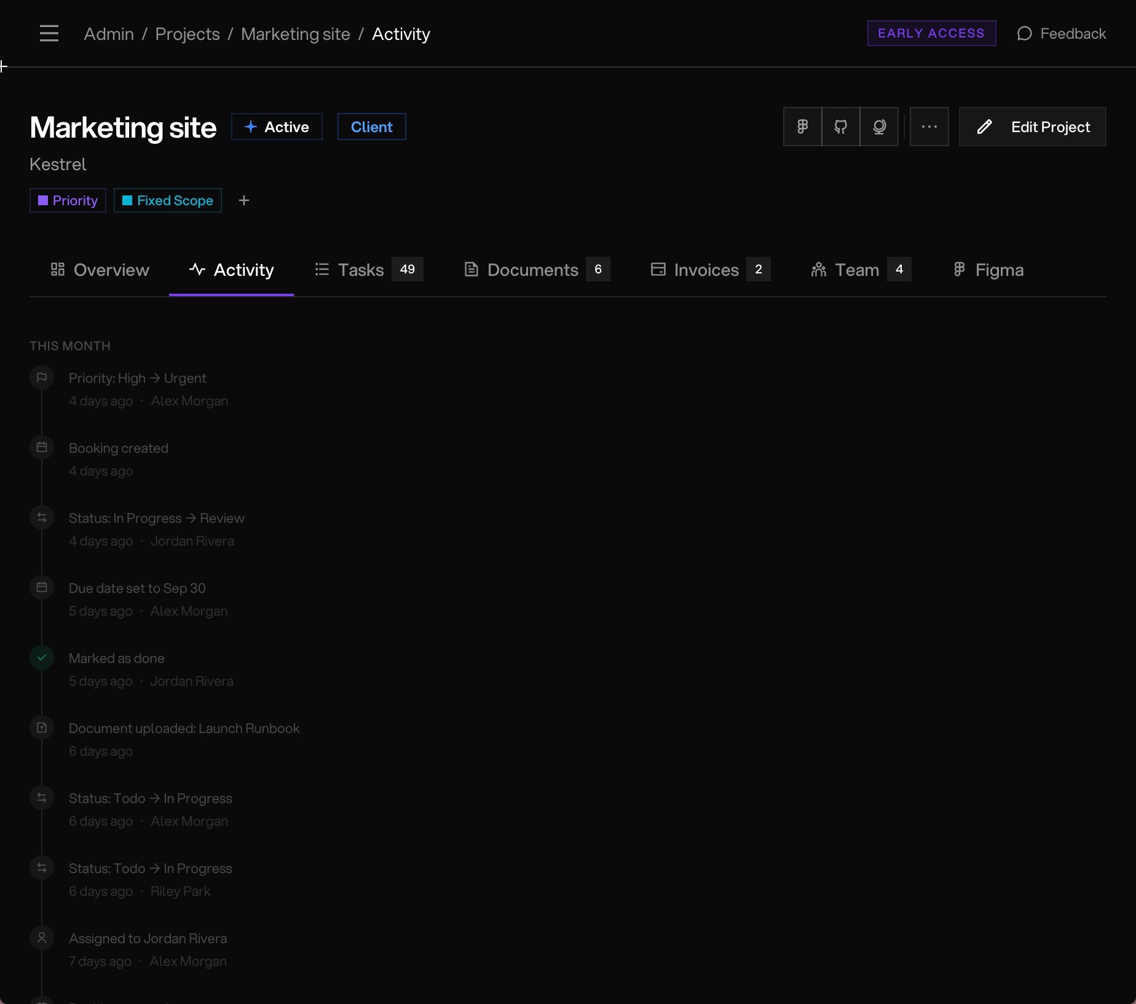Click the Client badge
The image size is (1136, 1004).
(371, 127)
